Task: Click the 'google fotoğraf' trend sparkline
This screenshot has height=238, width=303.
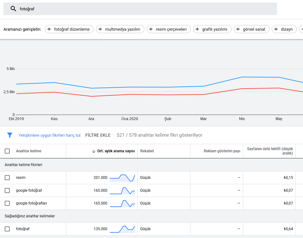Action: point(122,190)
